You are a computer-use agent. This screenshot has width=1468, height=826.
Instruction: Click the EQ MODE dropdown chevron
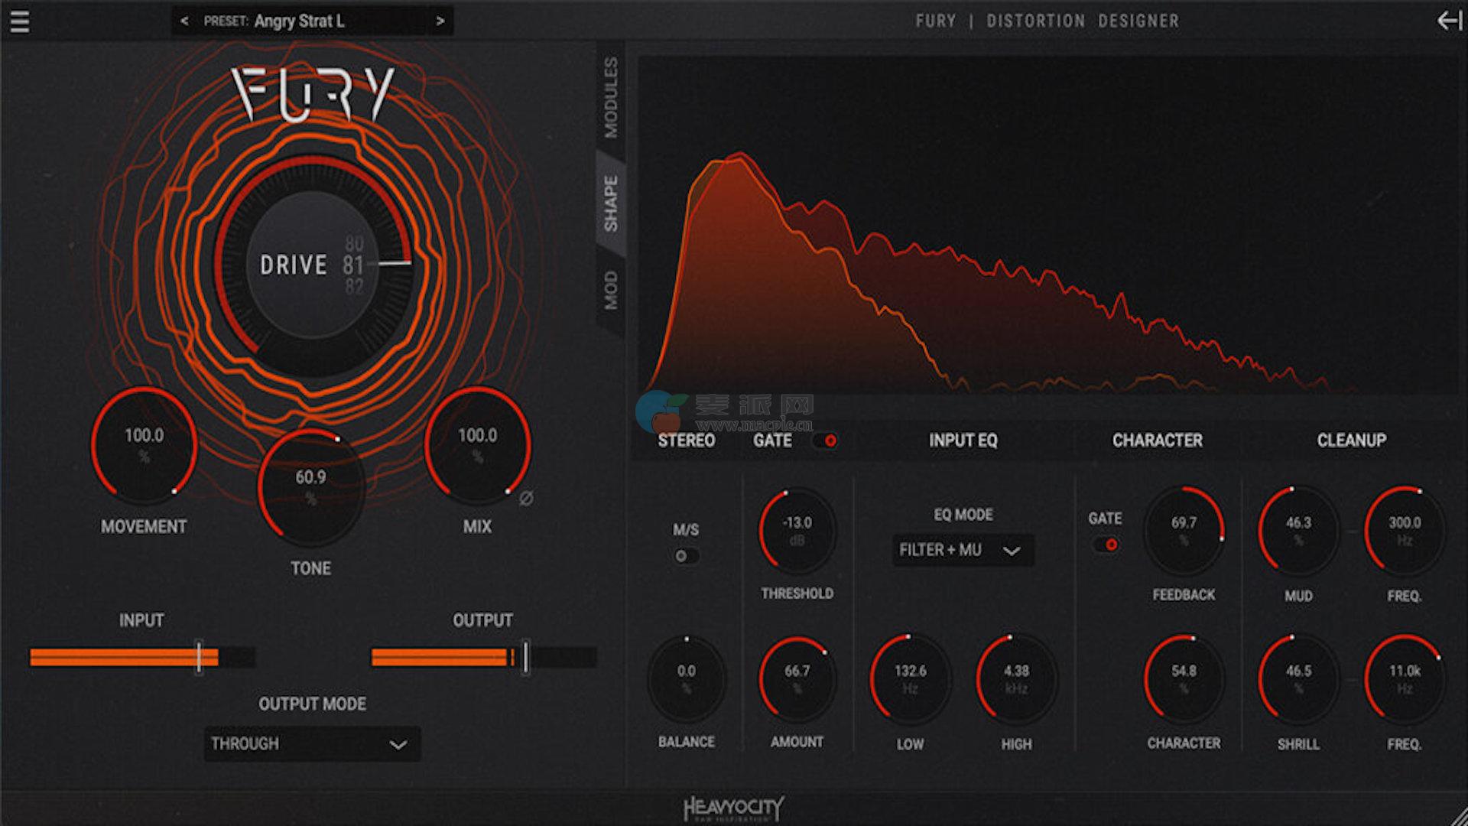pos(1012,551)
